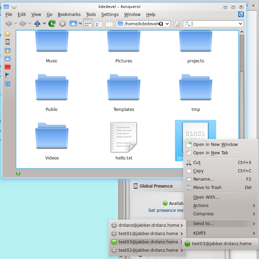Select drdanz@jabber.drdanz.home account
The width and height of the screenshot is (259, 259).
[147, 225]
